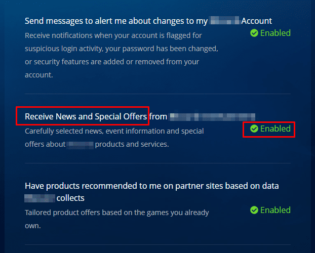Click 'Carefully selected news, event information' description
The width and height of the screenshot is (315, 253).
[x=114, y=138]
